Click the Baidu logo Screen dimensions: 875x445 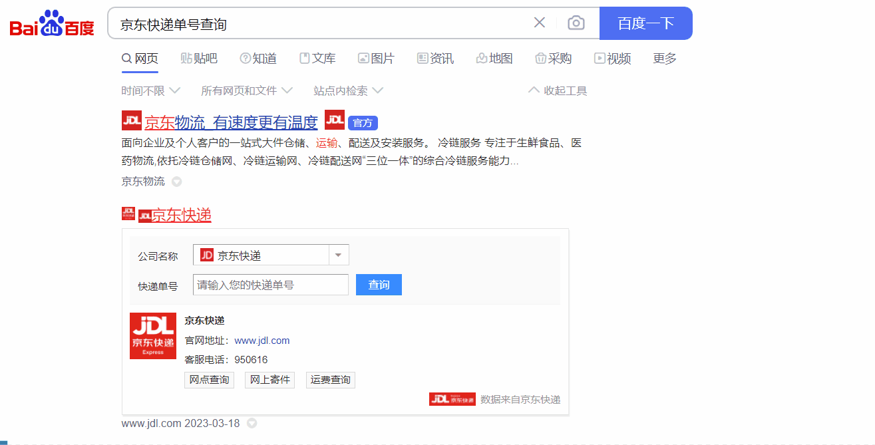[52, 23]
